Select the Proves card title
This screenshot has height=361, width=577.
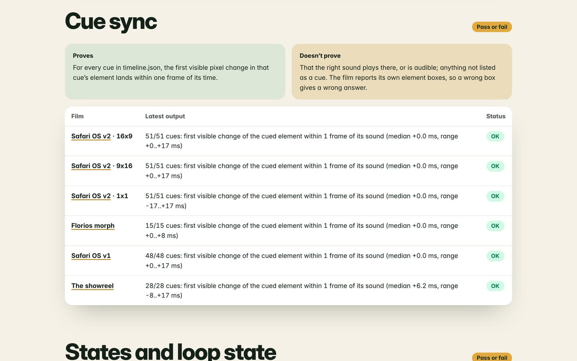click(83, 56)
